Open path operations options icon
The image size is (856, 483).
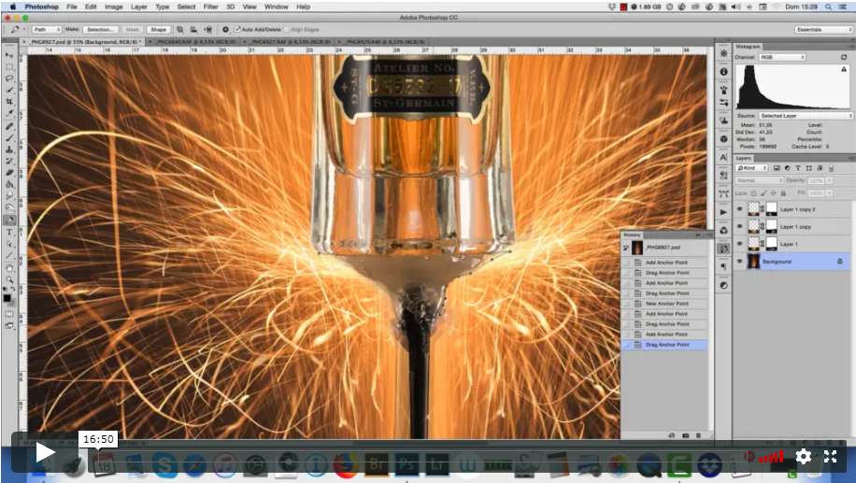click(180, 30)
